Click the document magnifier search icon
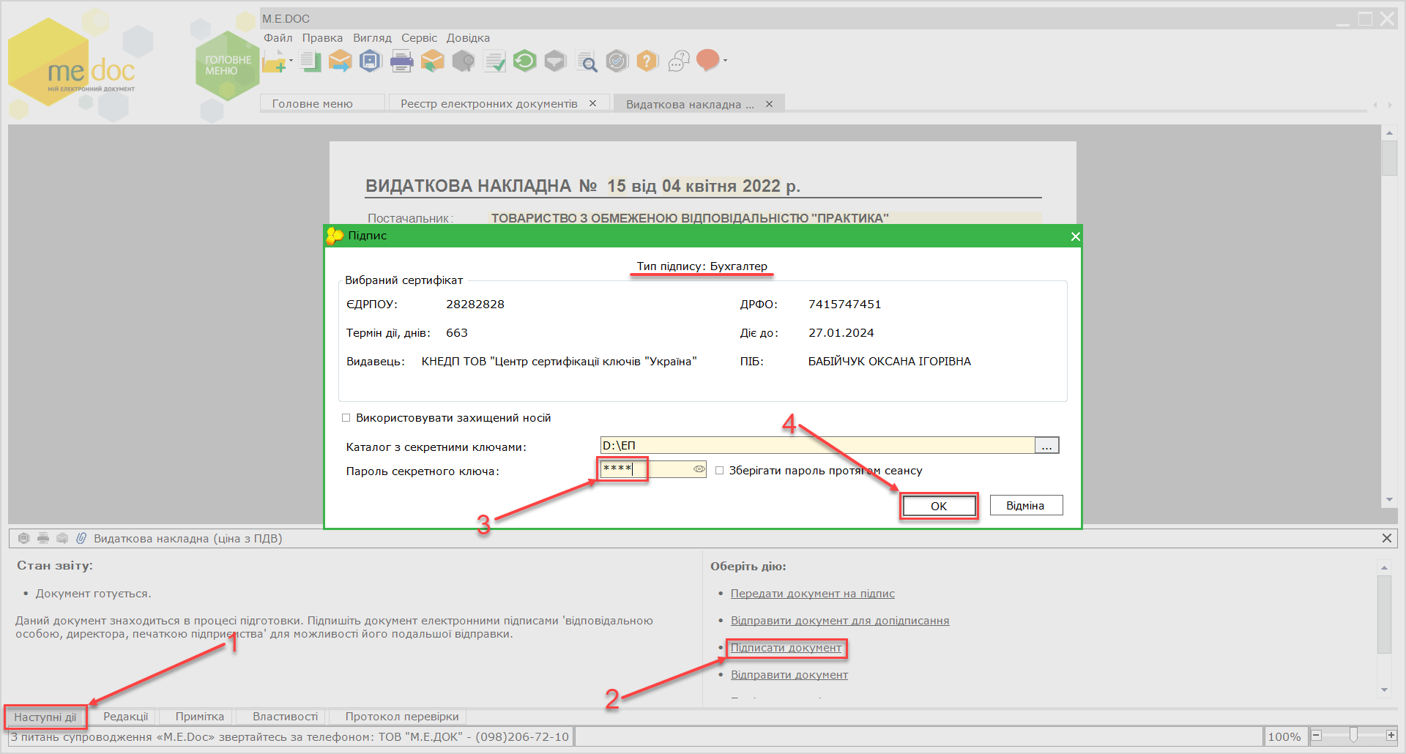The image size is (1406, 754). (587, 62)
